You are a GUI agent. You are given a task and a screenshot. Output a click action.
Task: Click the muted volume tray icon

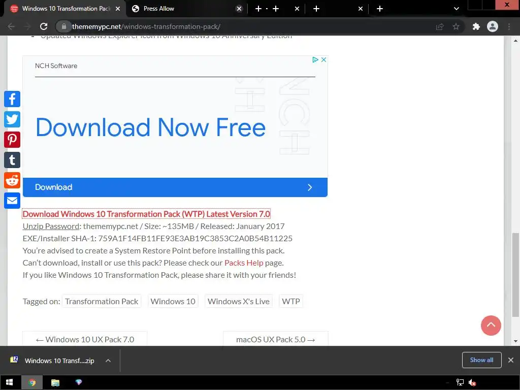pos(472,382)
